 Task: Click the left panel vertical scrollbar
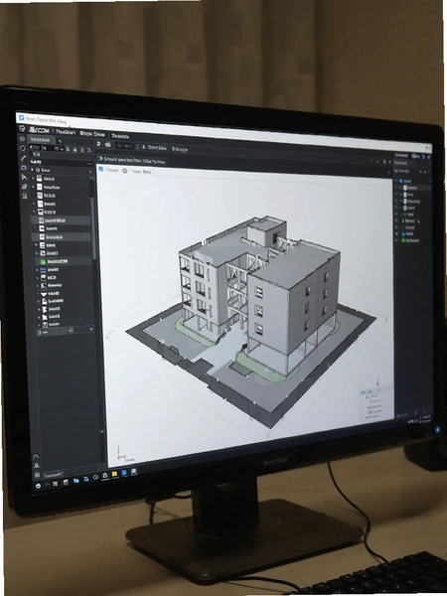(92, 228)
